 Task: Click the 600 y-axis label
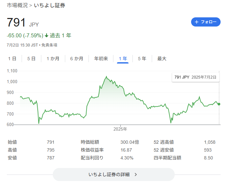(10, 125)
